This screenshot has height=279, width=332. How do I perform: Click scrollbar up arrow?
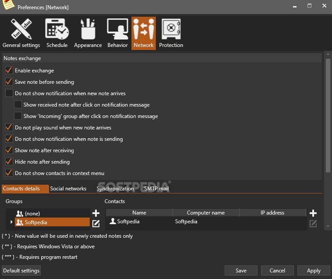328,54
